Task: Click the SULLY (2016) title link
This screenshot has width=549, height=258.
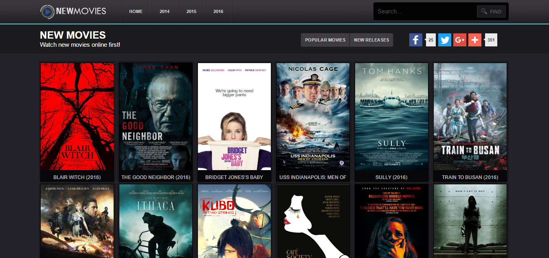Action: click(391, 177)
